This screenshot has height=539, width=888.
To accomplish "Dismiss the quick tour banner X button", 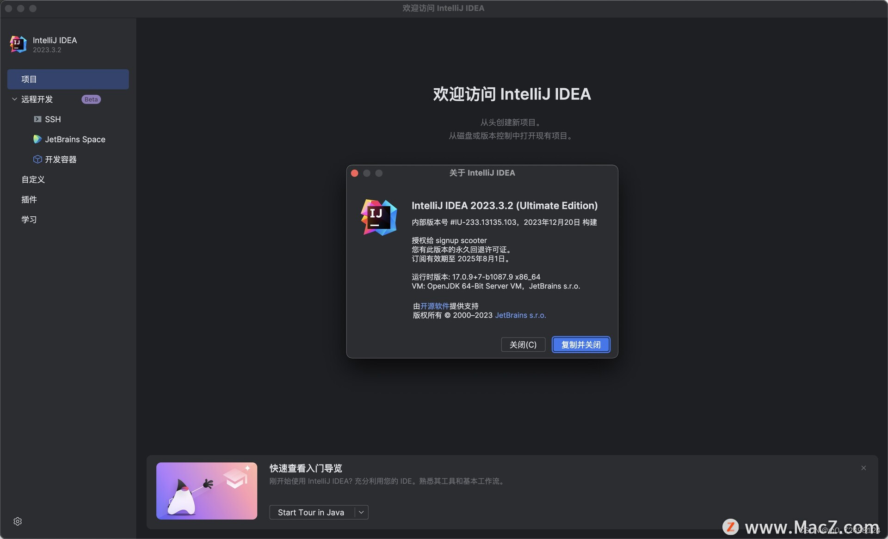I will coord(863,468).
